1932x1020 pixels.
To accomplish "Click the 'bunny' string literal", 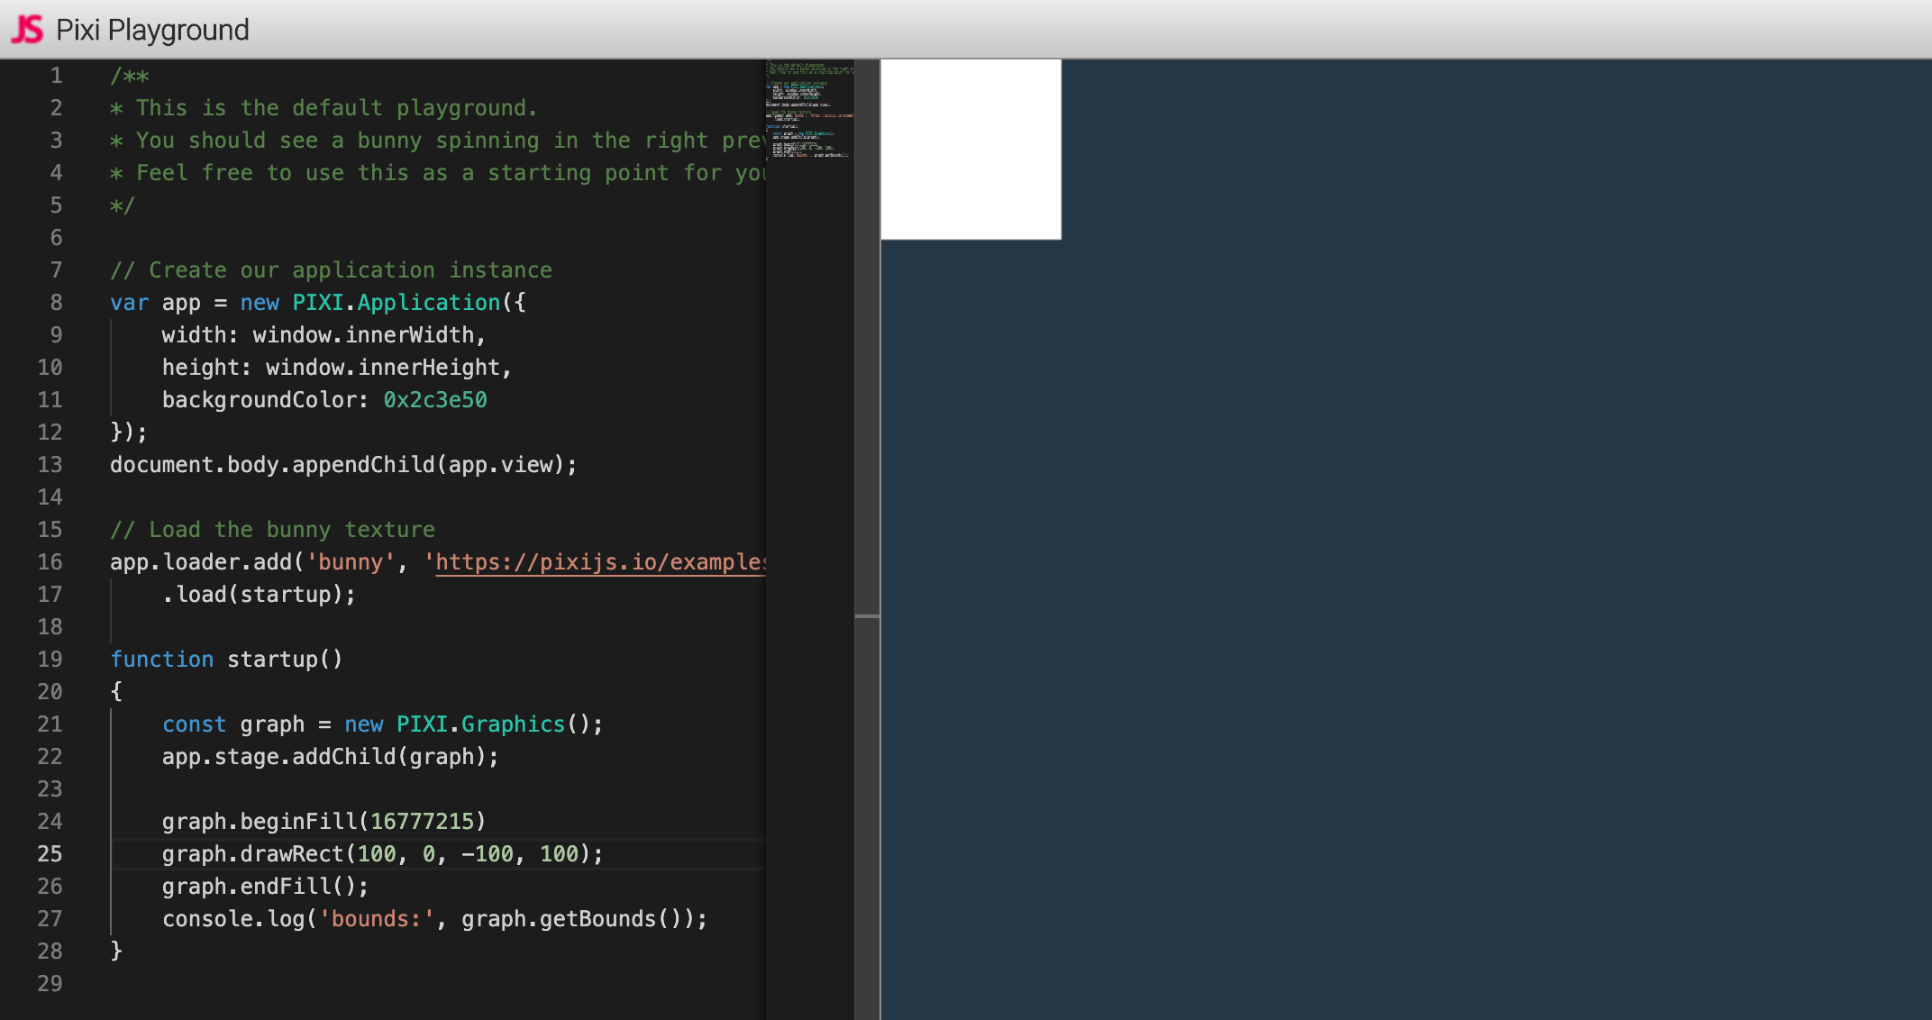I will point(351,561).
